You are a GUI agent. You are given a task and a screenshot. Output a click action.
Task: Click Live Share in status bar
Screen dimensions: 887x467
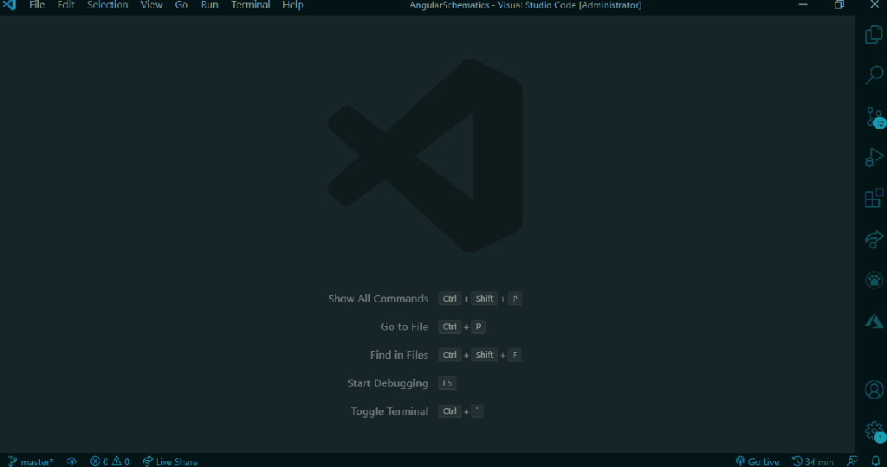point(170,461)
